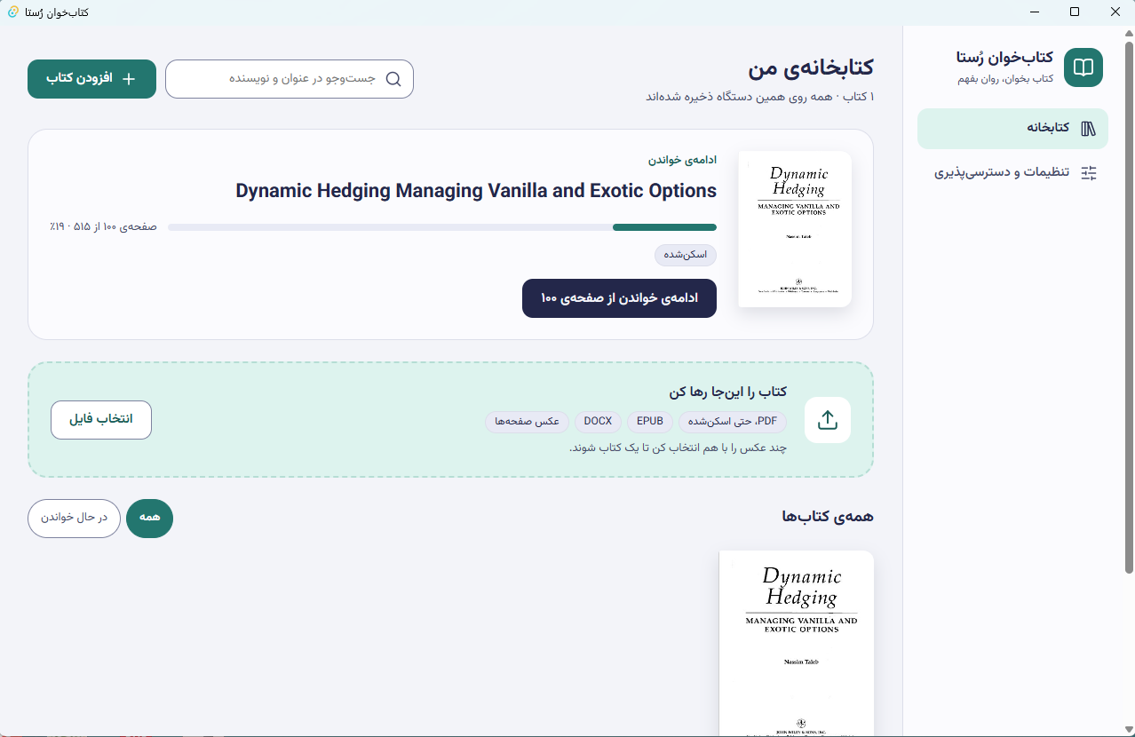The height and width of the screenshot is (737, 1135).
Task: Click the انتخاب فایل button
Action: pos(101,420)
